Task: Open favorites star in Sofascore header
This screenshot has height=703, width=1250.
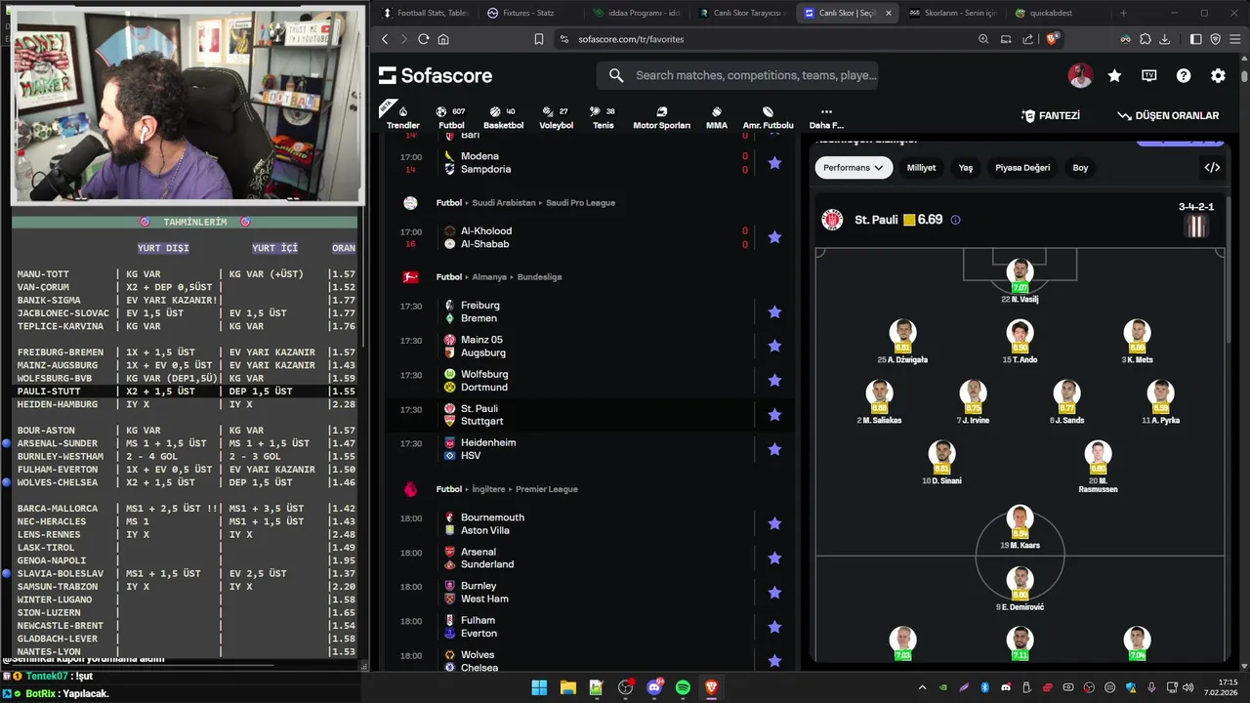Action: (x=1114, y=75)
